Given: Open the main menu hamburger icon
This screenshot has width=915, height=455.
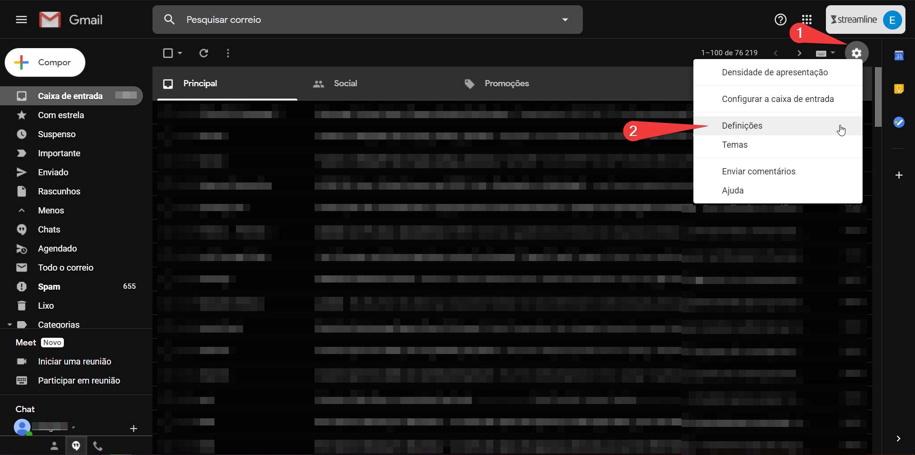Looking at the screenshot, I should pos(21,20).
